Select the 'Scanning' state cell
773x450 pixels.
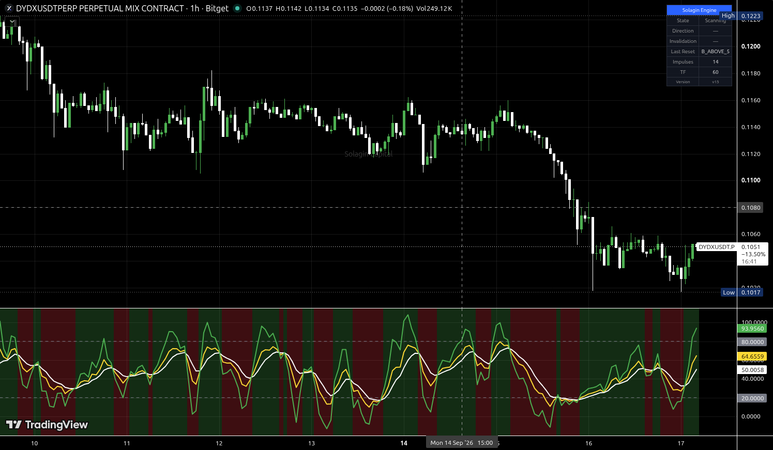[x=715, y=21]
